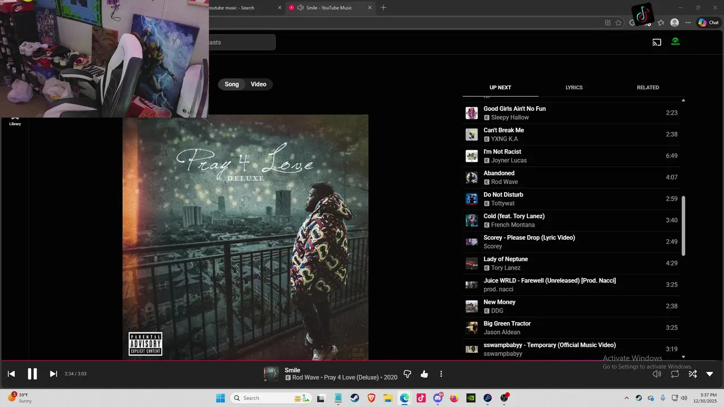The image size is (724, 407).
Task: Click the player volume speaker icon
Action: tap(657, 374)
